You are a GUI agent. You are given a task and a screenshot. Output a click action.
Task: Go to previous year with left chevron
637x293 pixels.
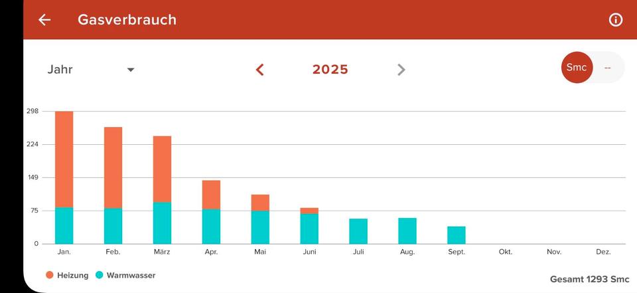260,70
